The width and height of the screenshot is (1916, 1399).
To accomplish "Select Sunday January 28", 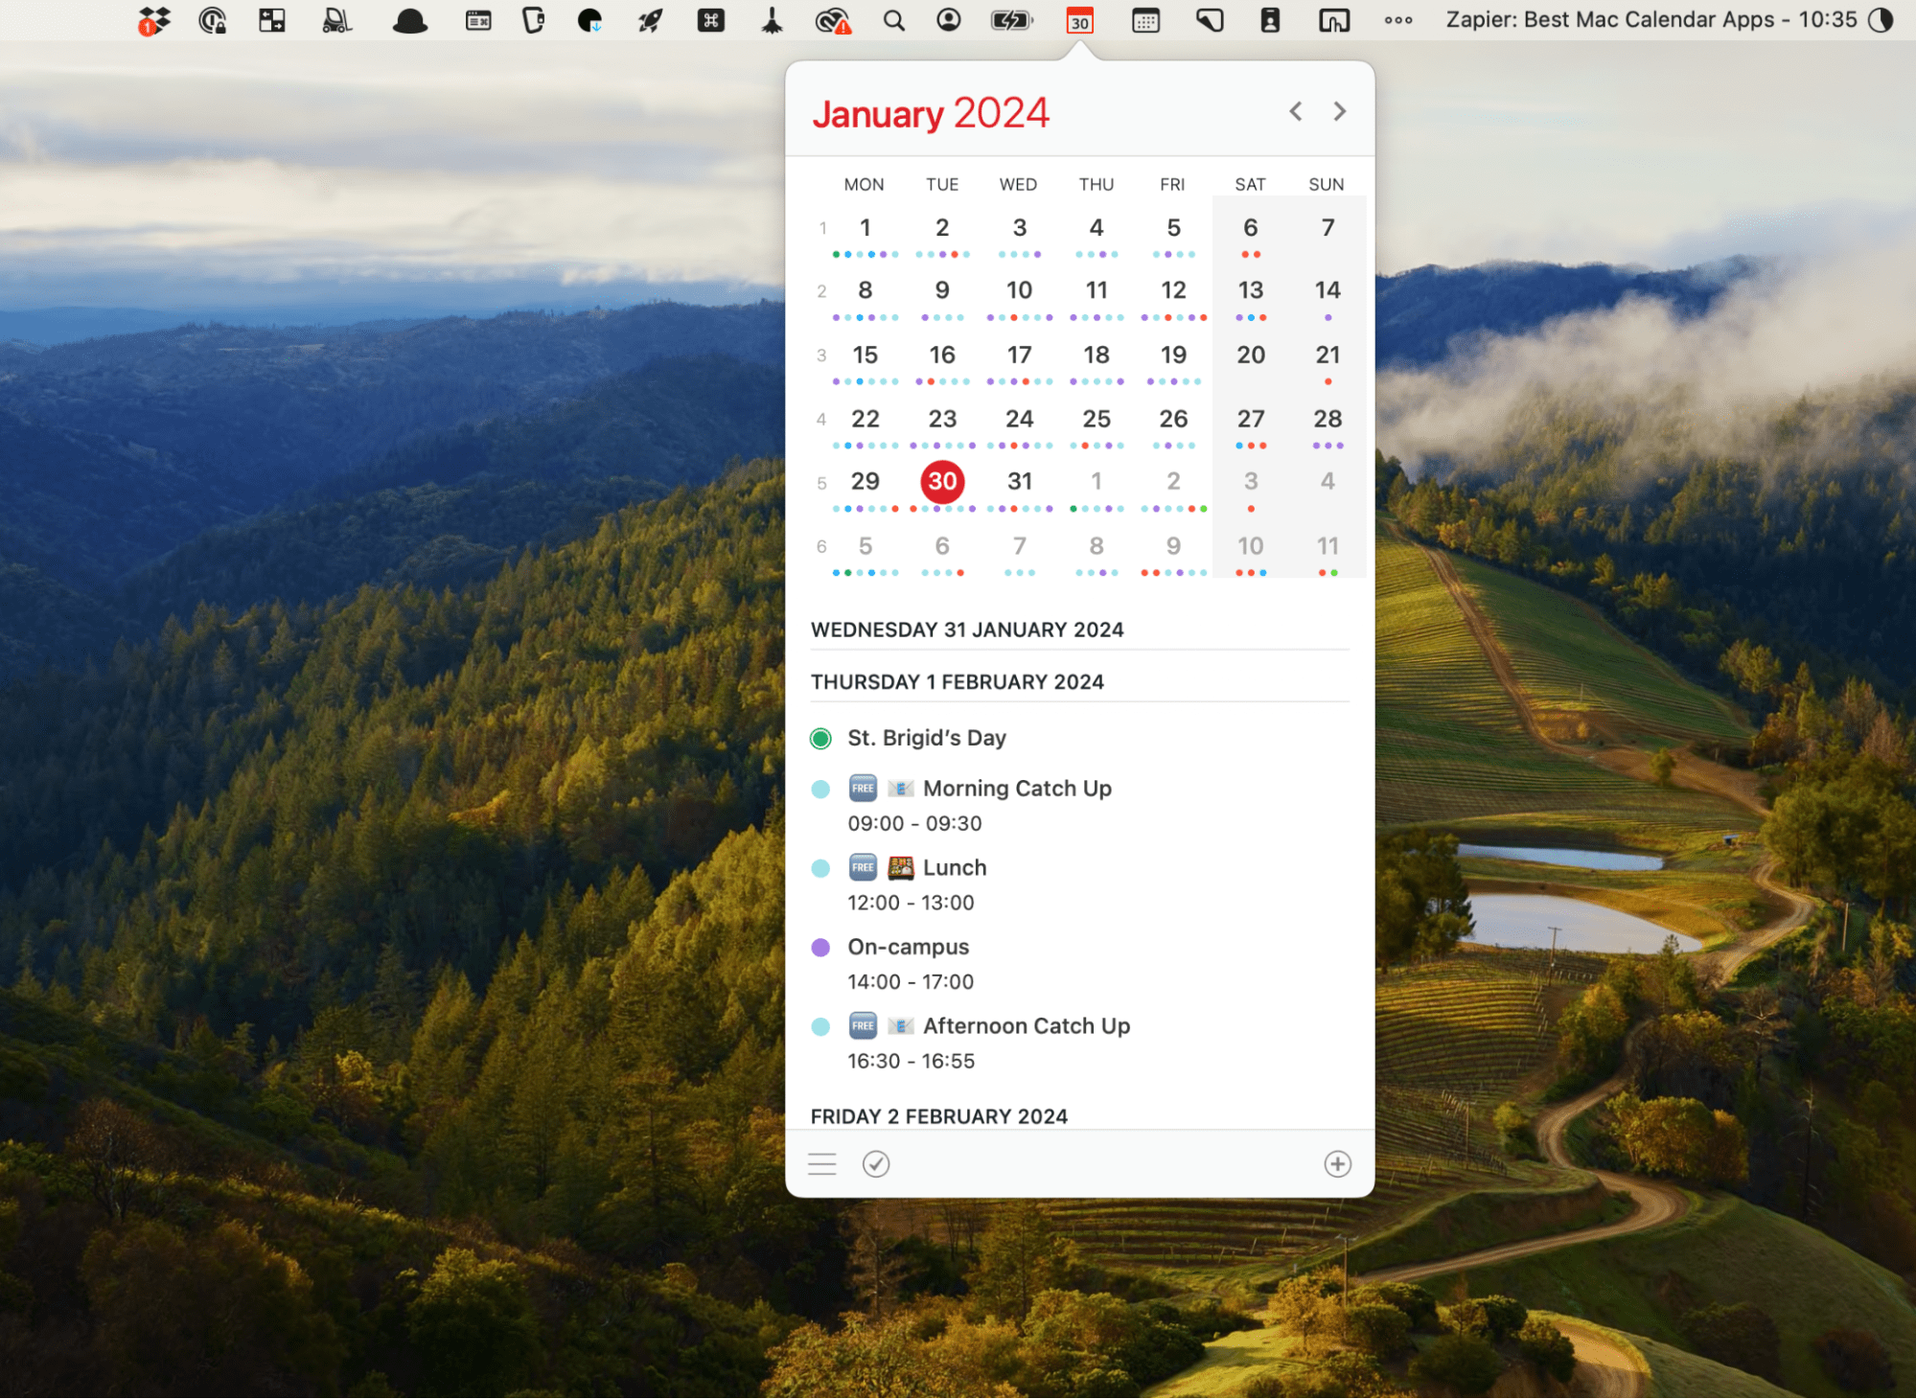I will [1327, 419].
